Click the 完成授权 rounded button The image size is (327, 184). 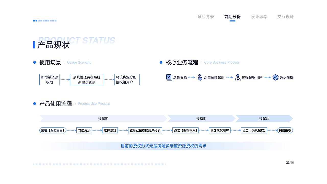coord(285,130)
